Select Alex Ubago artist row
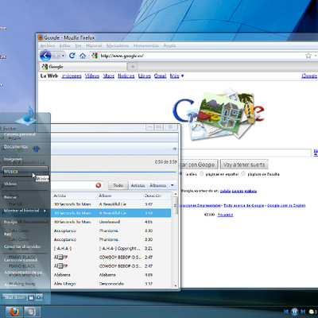 pyautogui.click(x=111, y=284)
